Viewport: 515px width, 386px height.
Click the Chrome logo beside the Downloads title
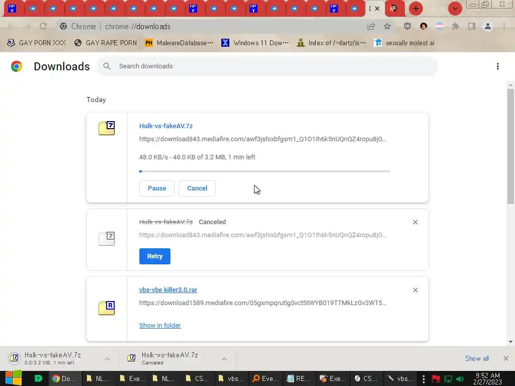[17, 66]
